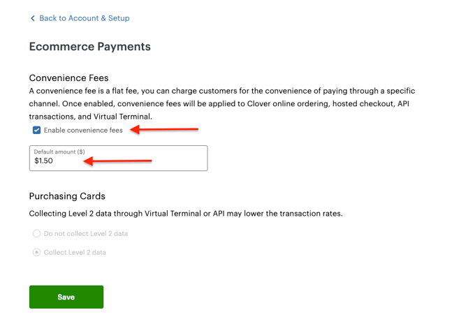
Task: Click the Enable convenience fees label text
Action: [x=83, y=130]
